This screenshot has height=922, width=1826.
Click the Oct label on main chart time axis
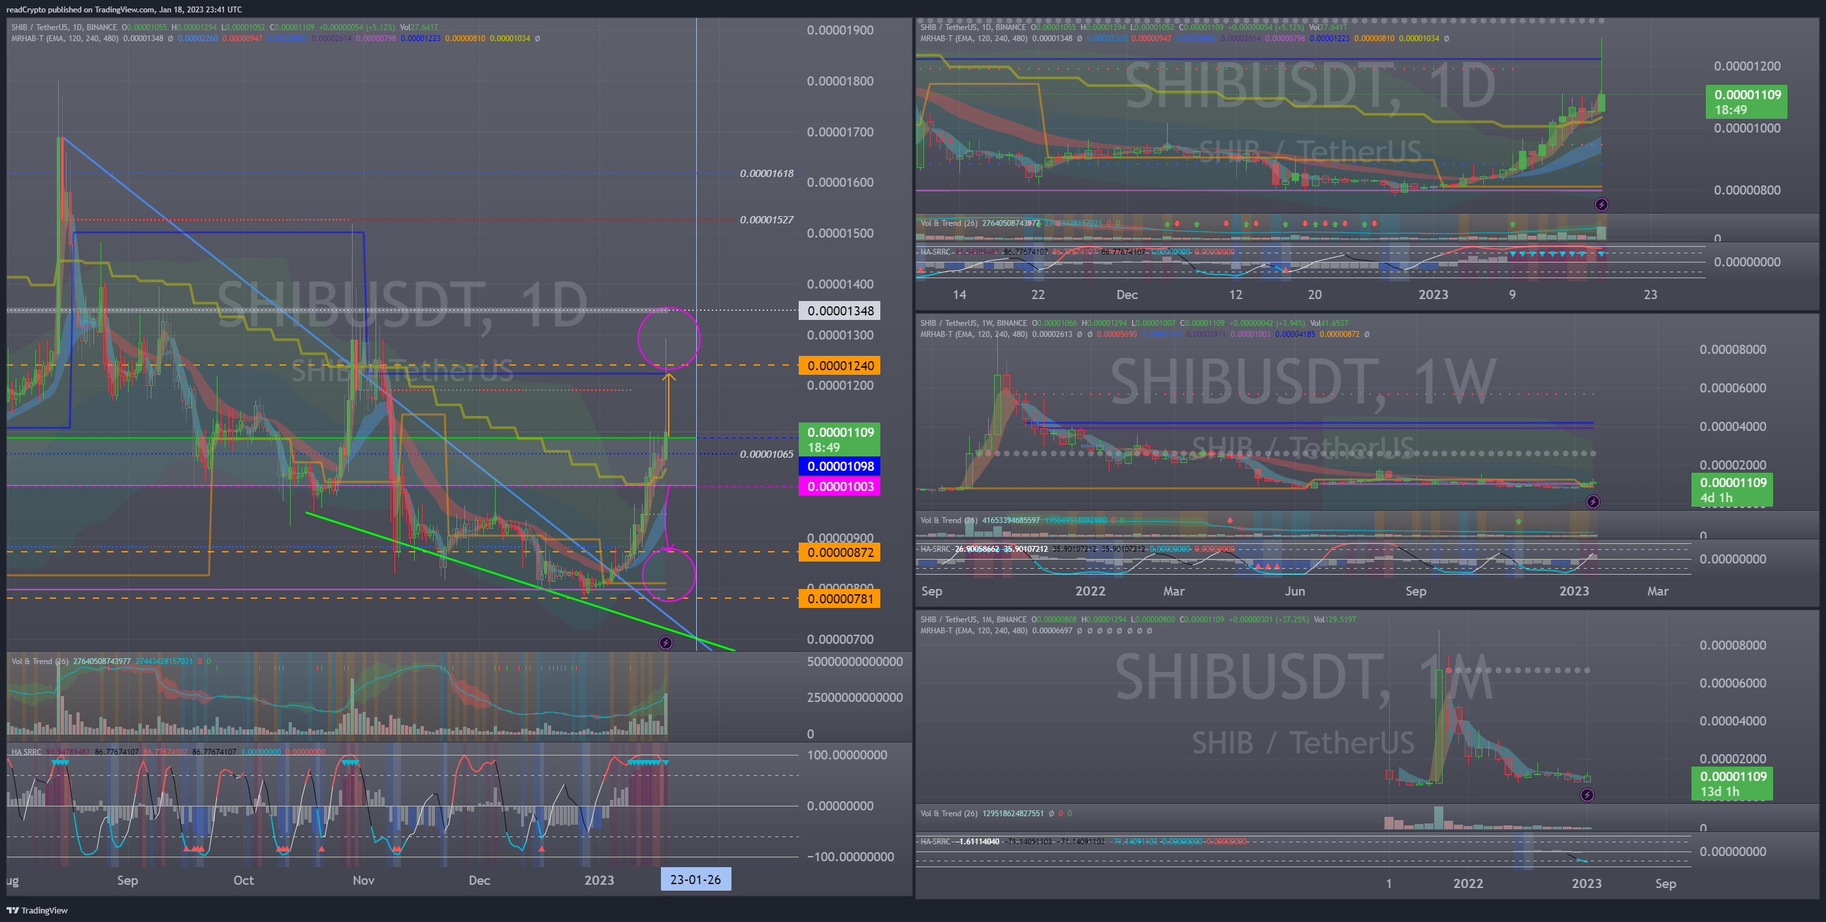(243, 880)
